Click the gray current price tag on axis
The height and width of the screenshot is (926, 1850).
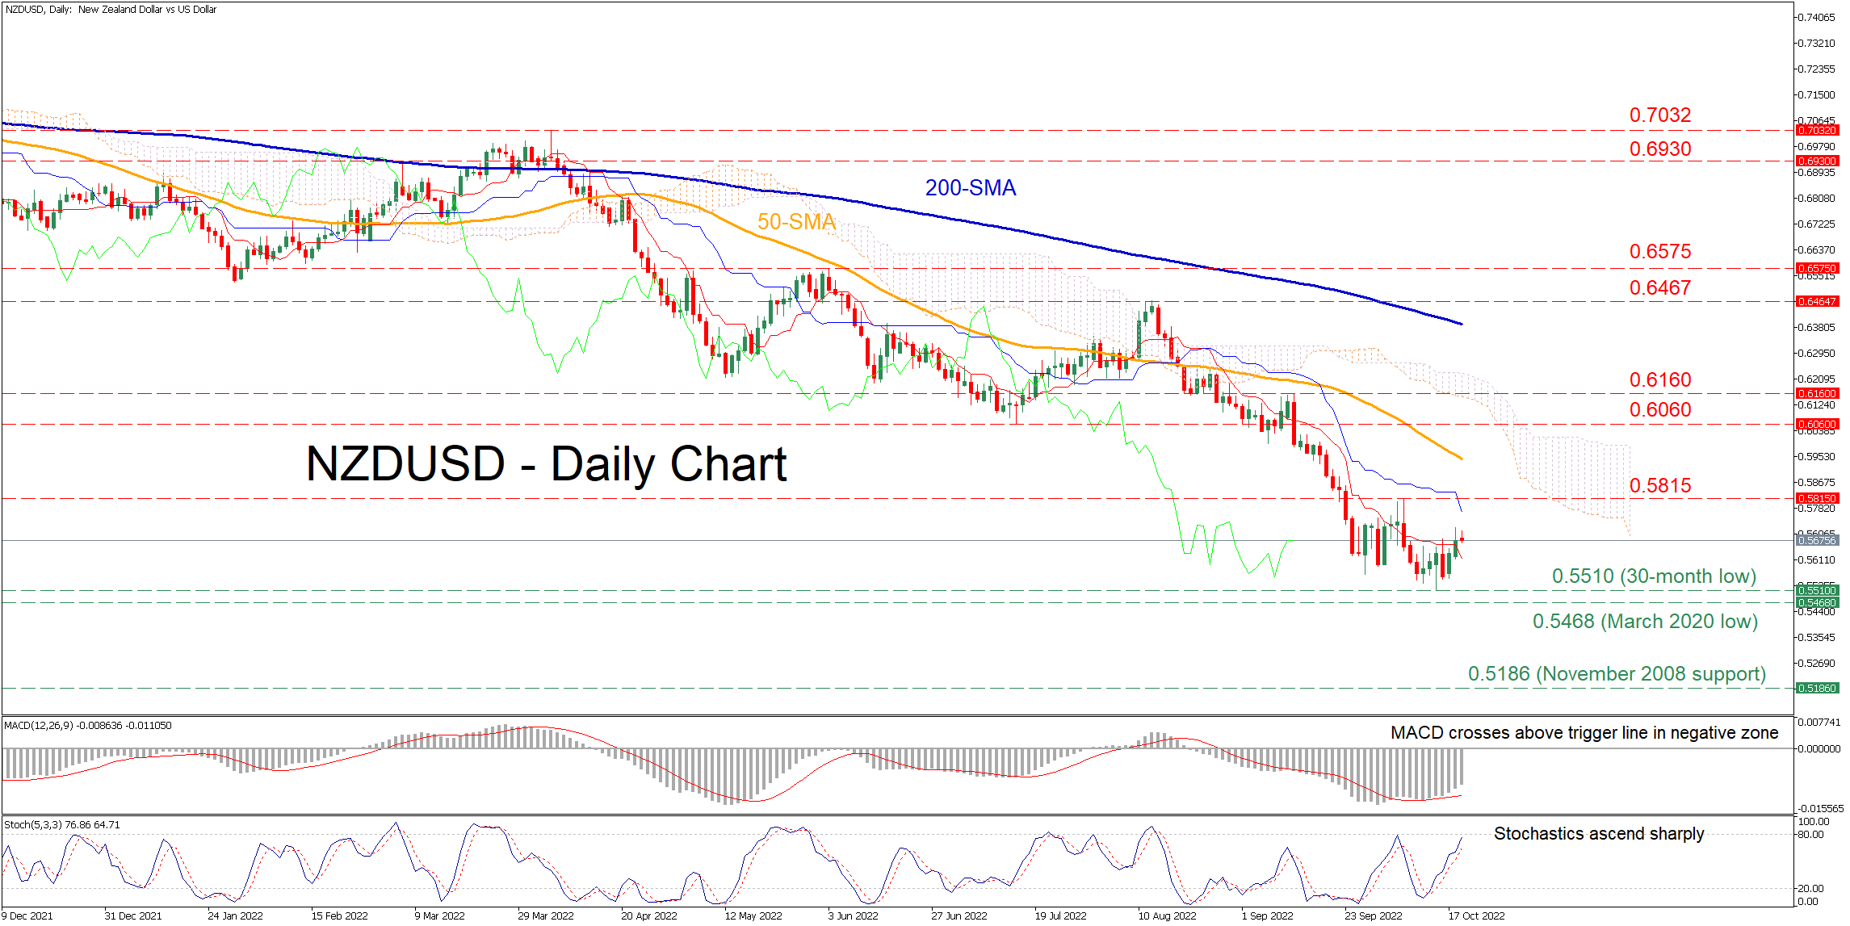[x=1816, y=540]
